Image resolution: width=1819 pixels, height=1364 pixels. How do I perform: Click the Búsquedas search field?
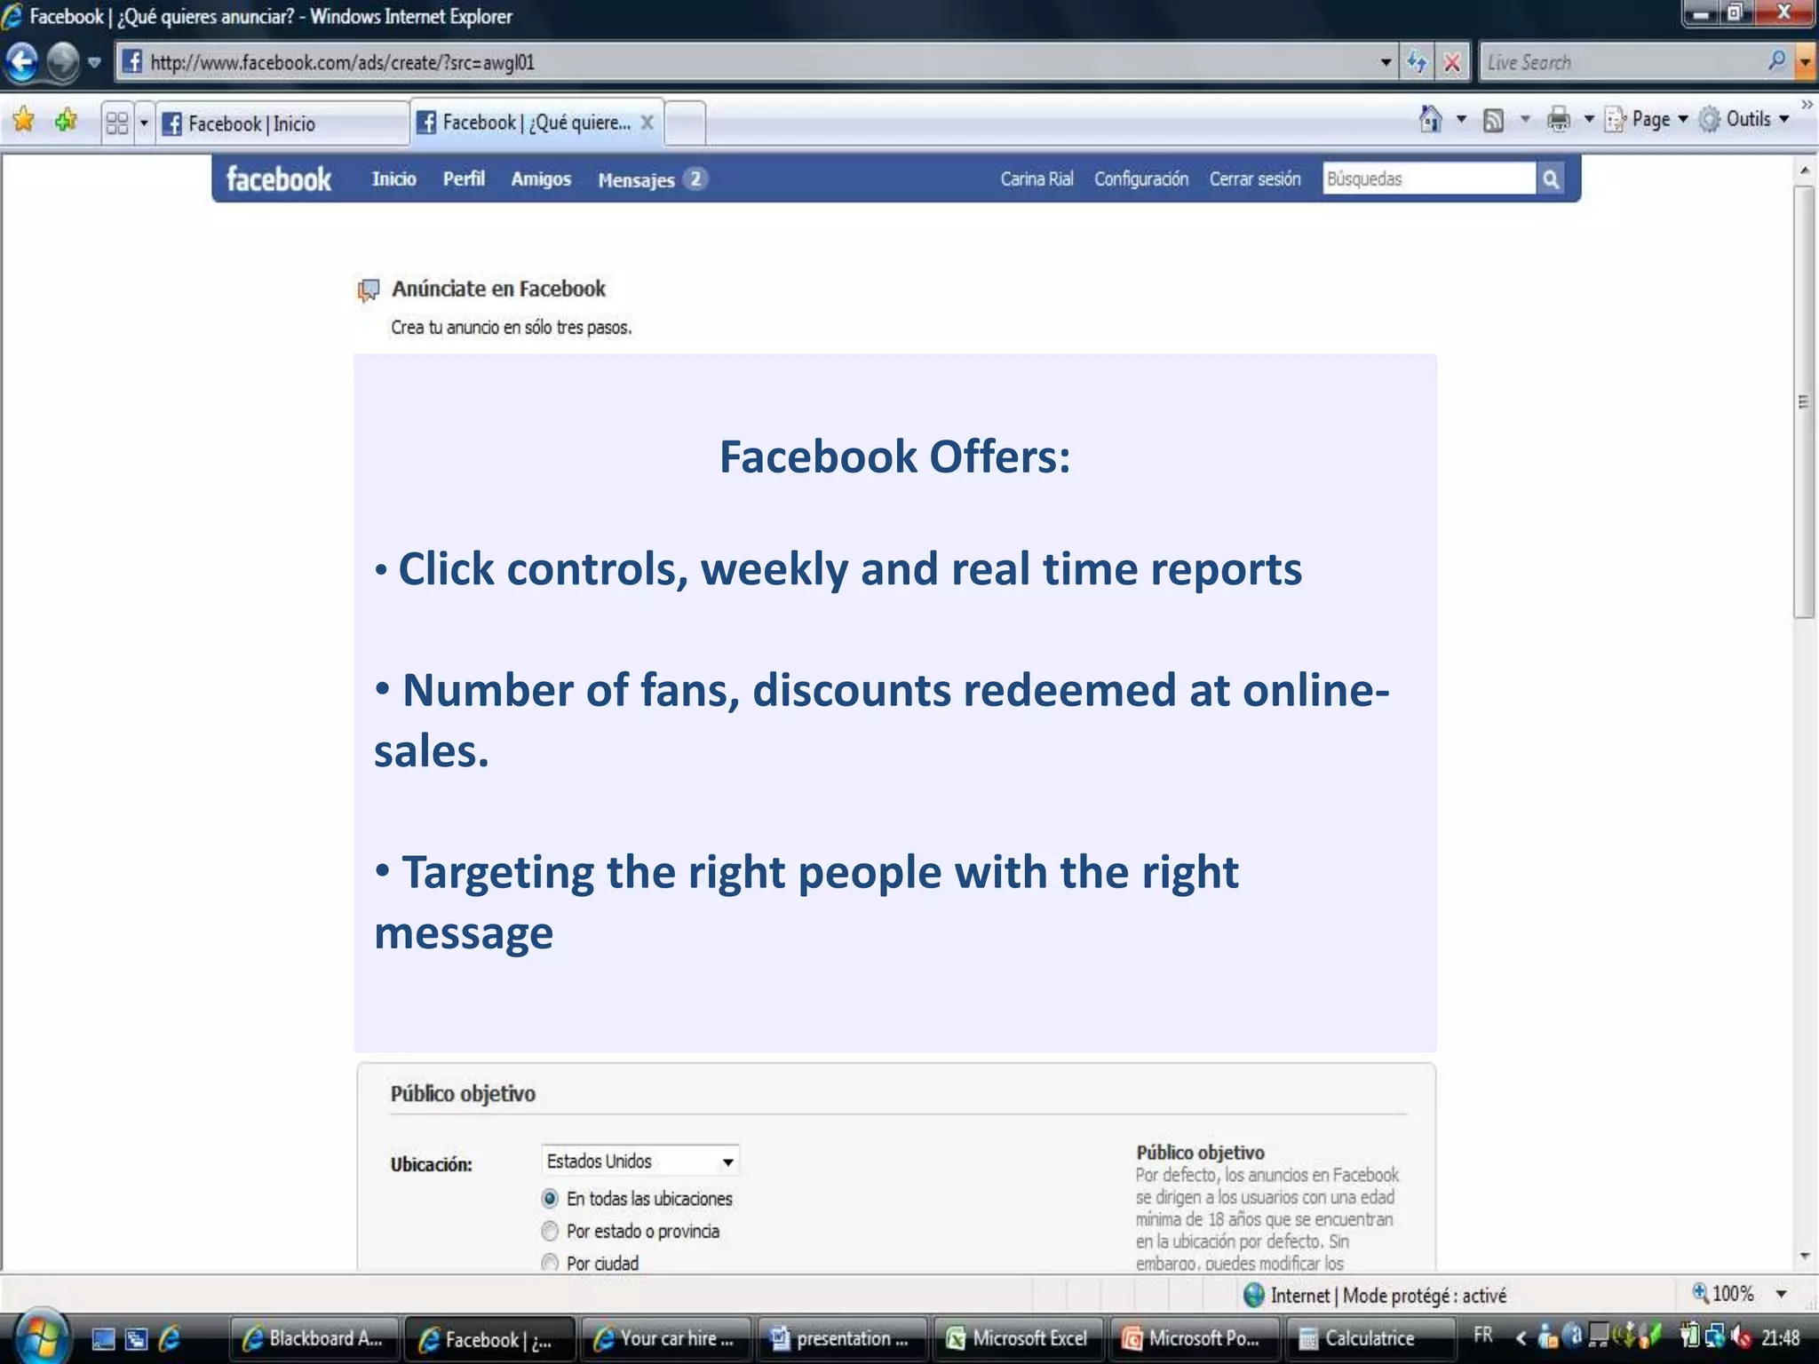[1428, 178]
